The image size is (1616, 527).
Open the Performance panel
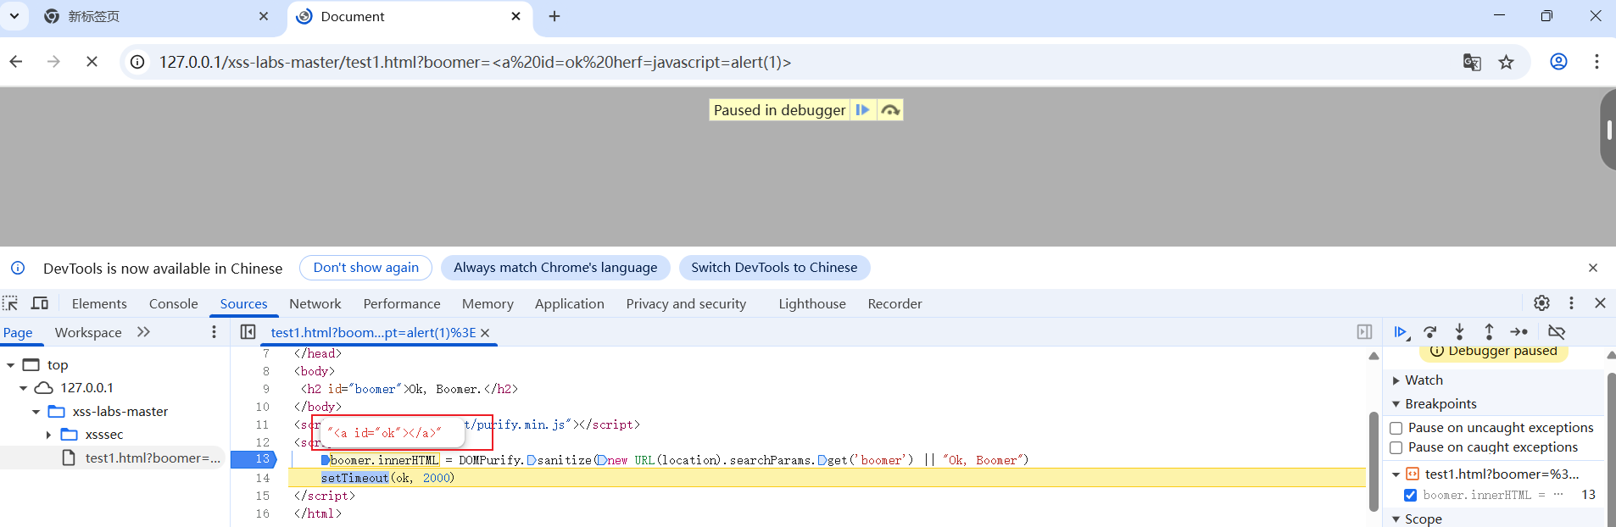(402, 303)
